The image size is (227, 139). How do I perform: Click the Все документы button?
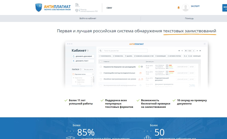[89, 69]
